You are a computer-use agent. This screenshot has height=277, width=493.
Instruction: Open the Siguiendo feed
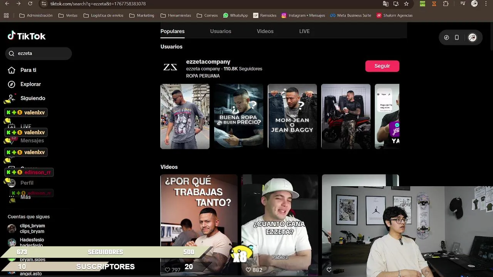click(x=27, y=98)
